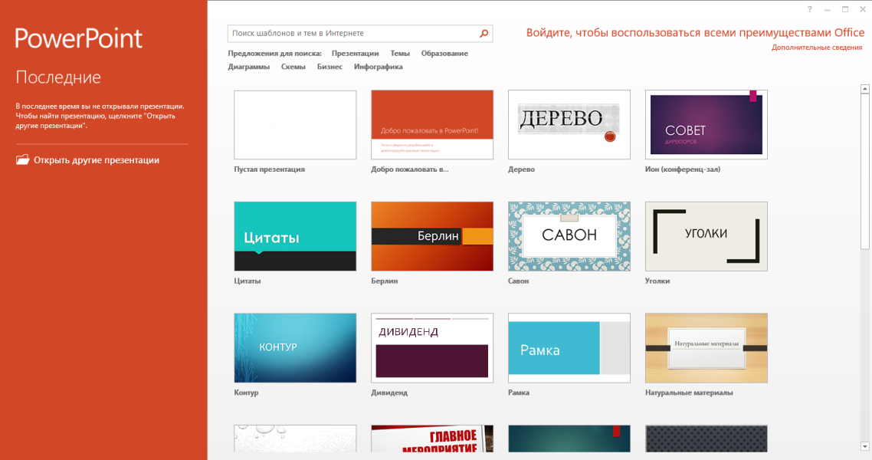Open Дополнительные сведения link
Image resolution: width=872 pixels, height=460 pixels.
(x=816, y=48)
